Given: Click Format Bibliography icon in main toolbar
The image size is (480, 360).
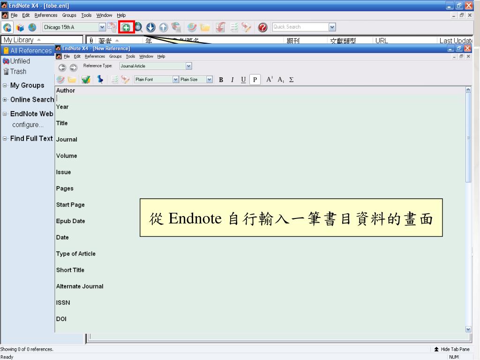Looking at the screenshot, I should point(234,27).
